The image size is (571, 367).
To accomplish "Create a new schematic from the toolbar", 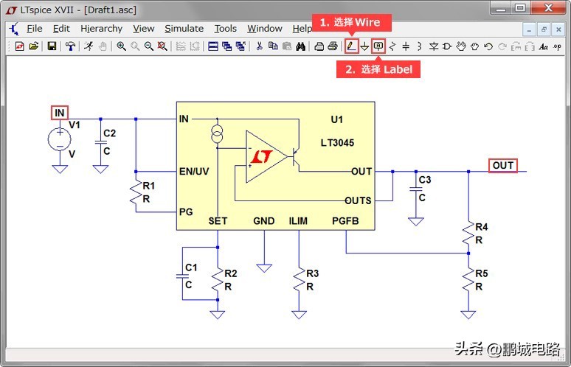I will pyautogui.click(x=20, y=46).
